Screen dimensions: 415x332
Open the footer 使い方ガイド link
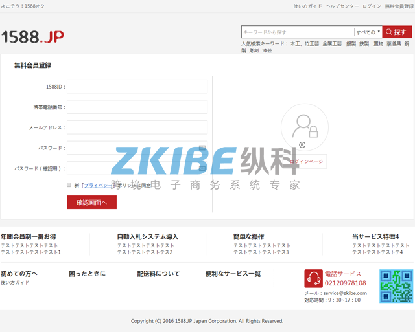(15, 283)
